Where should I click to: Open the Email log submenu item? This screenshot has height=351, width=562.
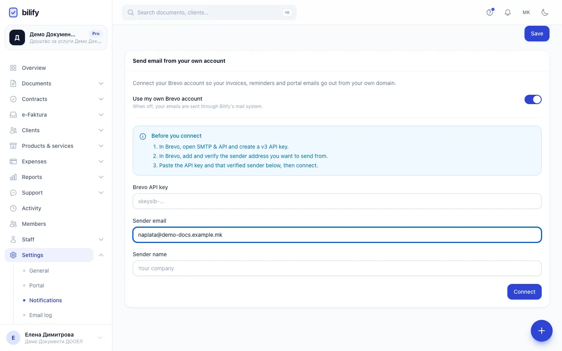[x=41, y=315]
